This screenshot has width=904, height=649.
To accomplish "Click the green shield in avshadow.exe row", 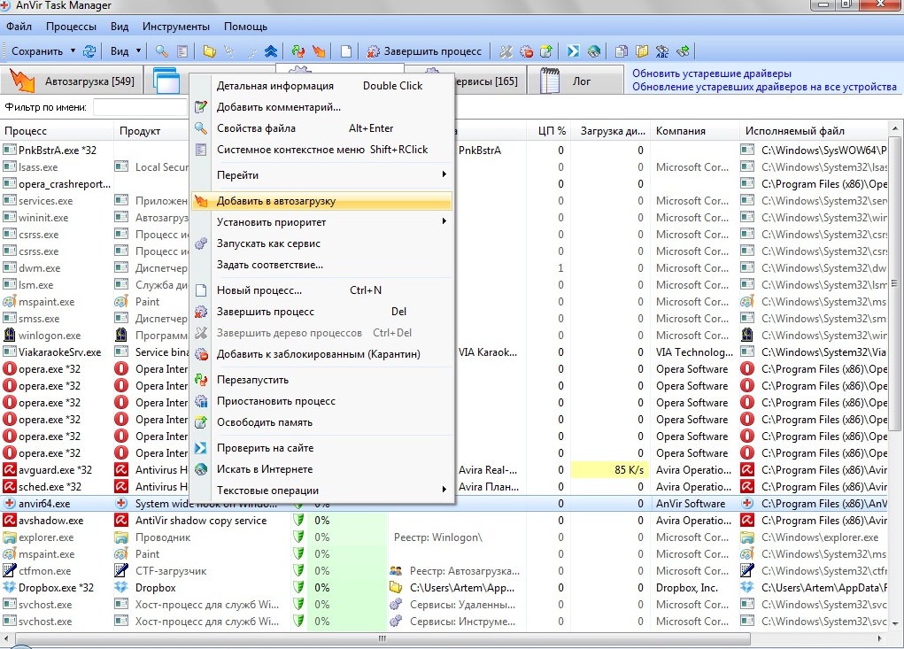I will click(x=298, y=520).
